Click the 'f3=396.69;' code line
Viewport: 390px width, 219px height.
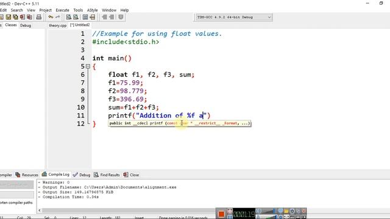(x=127, y=99)
